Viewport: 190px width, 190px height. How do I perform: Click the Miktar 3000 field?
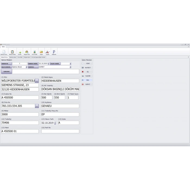click(x=20, y=114)
